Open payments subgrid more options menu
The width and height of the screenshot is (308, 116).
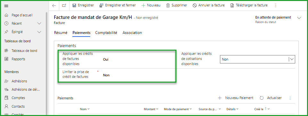click(290, 98)
